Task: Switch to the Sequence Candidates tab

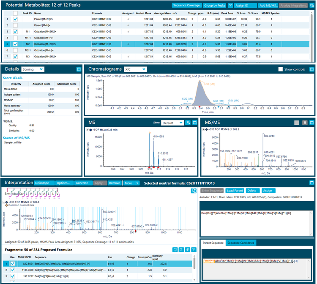Action: click(x=241, y=243)
